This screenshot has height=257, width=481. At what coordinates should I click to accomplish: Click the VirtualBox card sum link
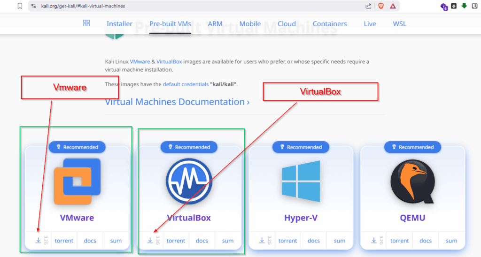tap(228, 241)
